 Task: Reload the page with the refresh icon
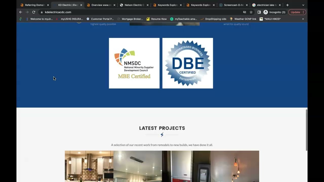click(34, 12)
